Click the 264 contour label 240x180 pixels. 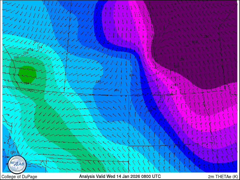coord(175,85)
